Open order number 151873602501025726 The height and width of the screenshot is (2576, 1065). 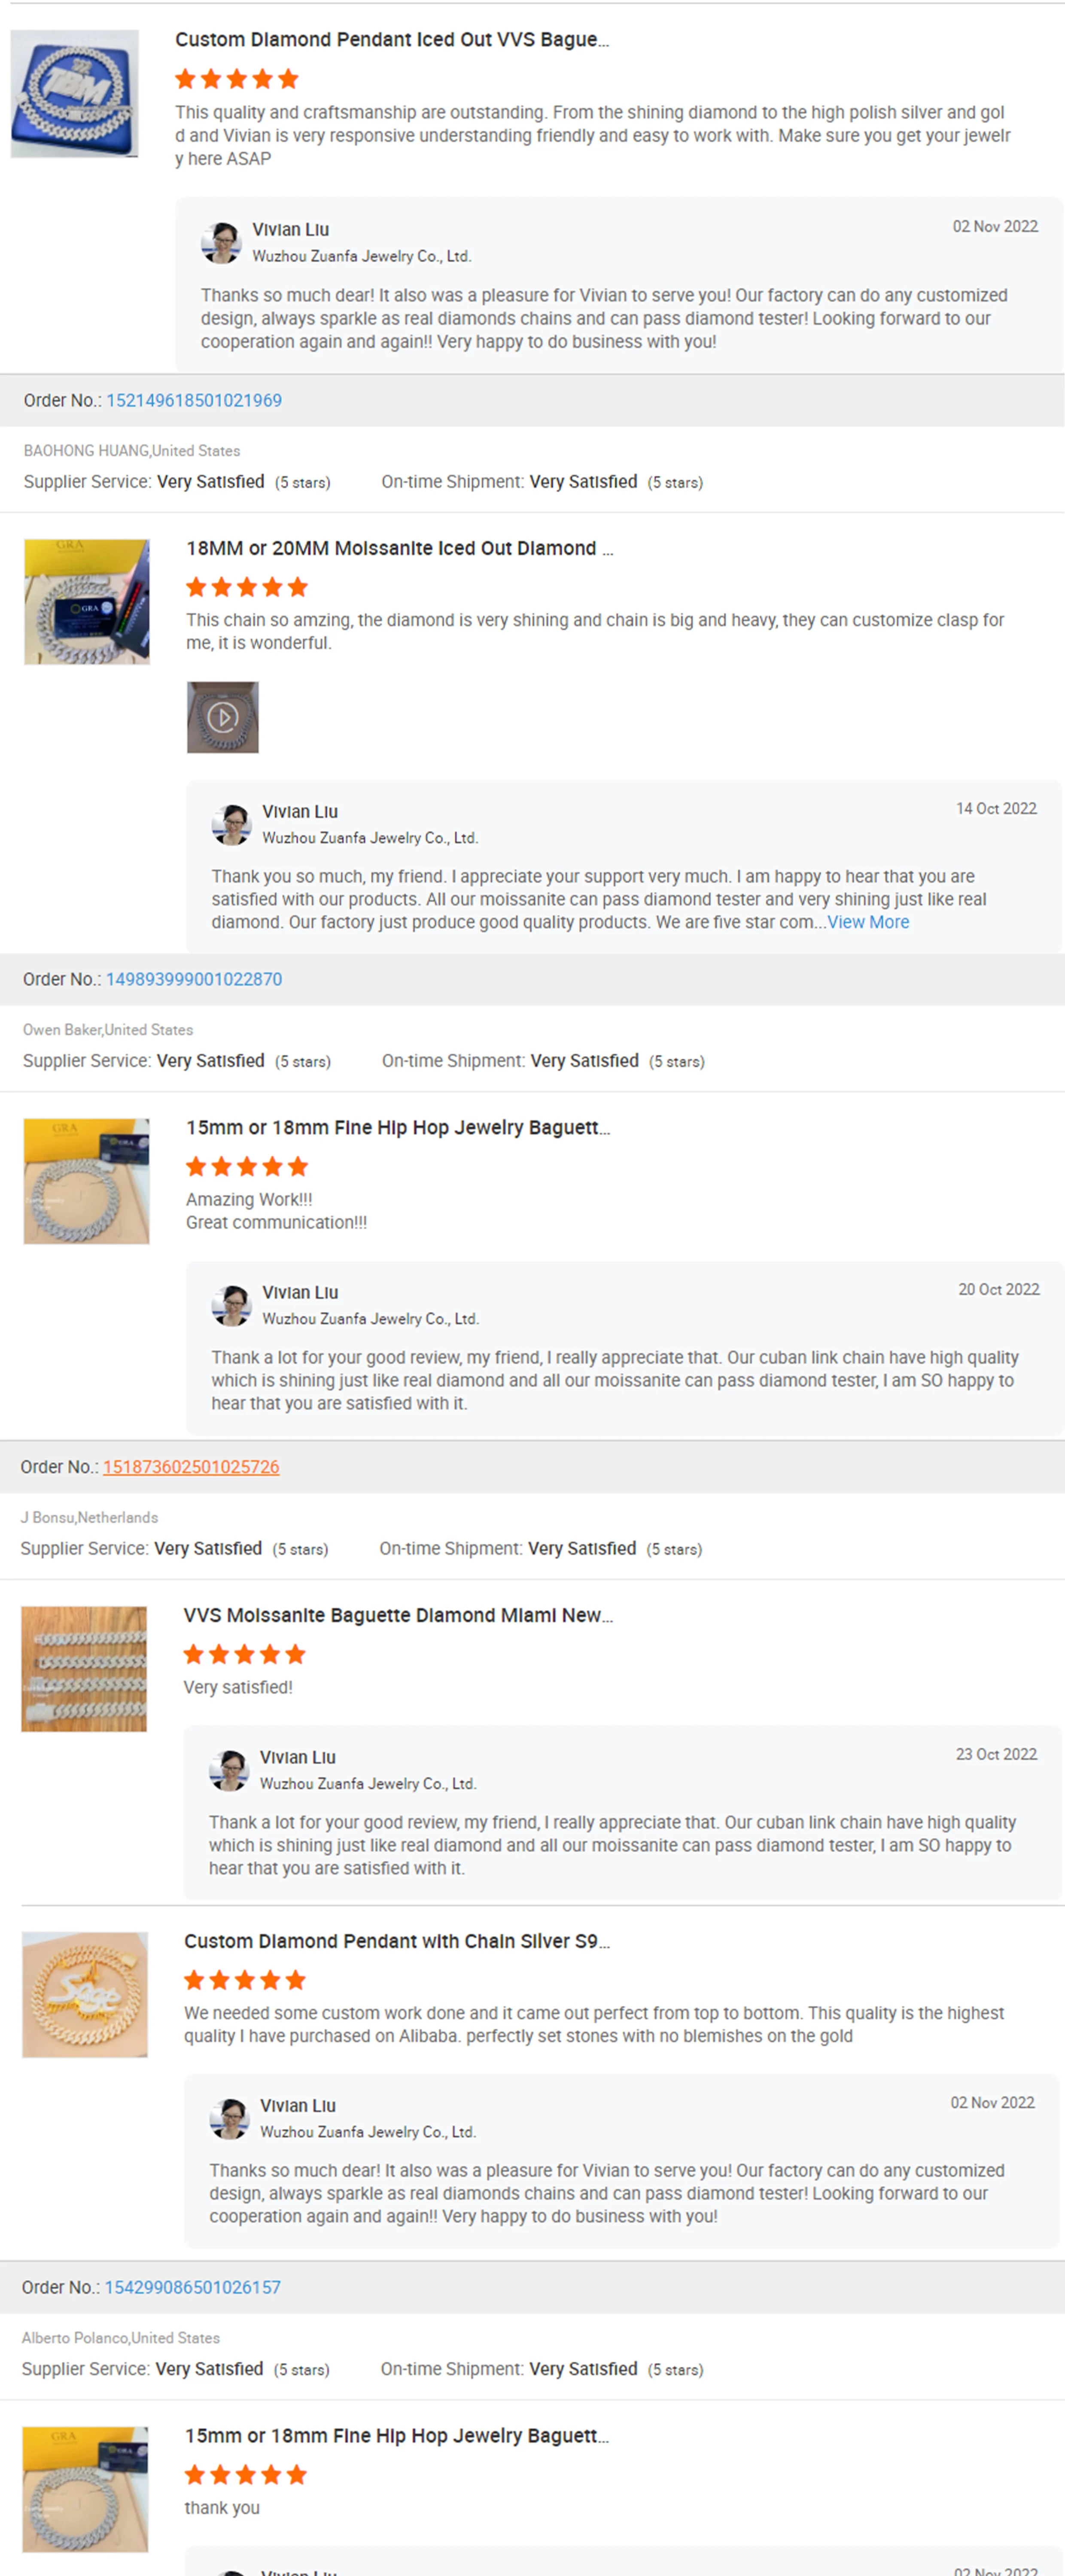click(191, 1467)
